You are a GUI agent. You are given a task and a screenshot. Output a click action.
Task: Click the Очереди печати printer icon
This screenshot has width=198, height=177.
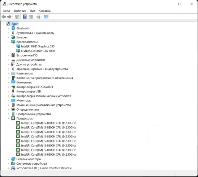[x=13, y=109]
